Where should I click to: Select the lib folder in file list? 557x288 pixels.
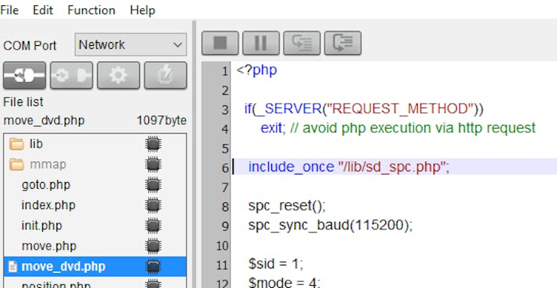(95, 144)
